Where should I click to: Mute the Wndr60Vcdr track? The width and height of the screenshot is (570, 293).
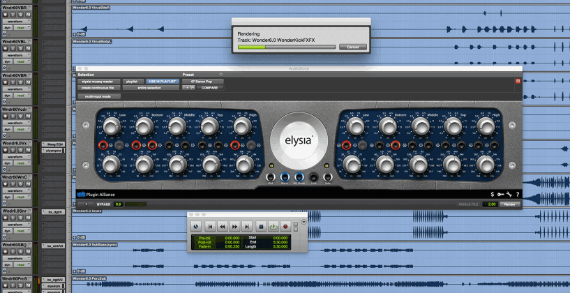tap(28, 117)
